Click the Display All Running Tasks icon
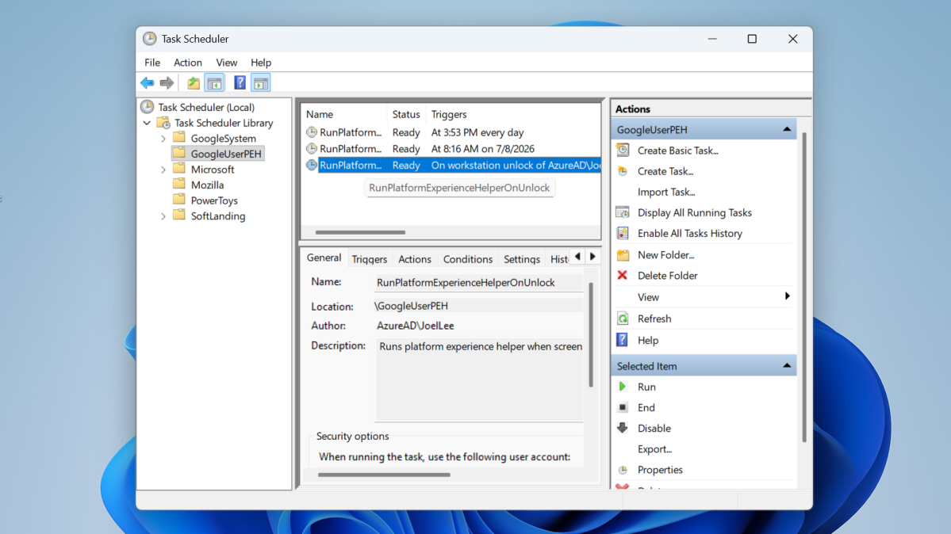 tap(623, 213)
